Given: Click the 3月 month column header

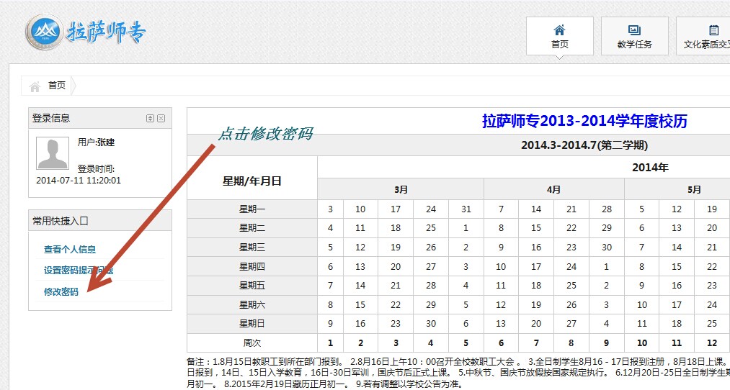Looking at the screenshot, I should coord(401,190).
